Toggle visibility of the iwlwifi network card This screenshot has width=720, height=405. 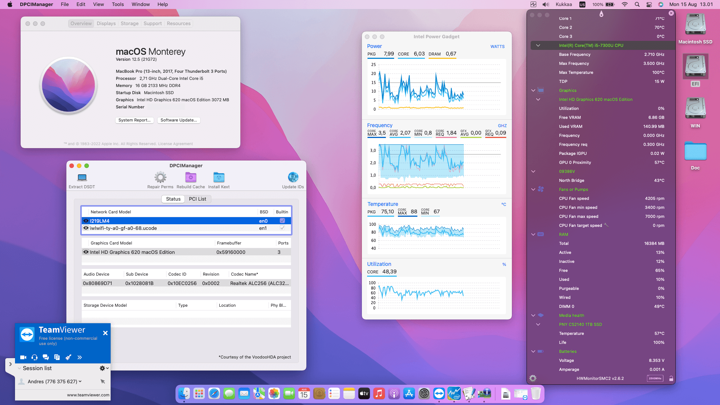point(85,228)
